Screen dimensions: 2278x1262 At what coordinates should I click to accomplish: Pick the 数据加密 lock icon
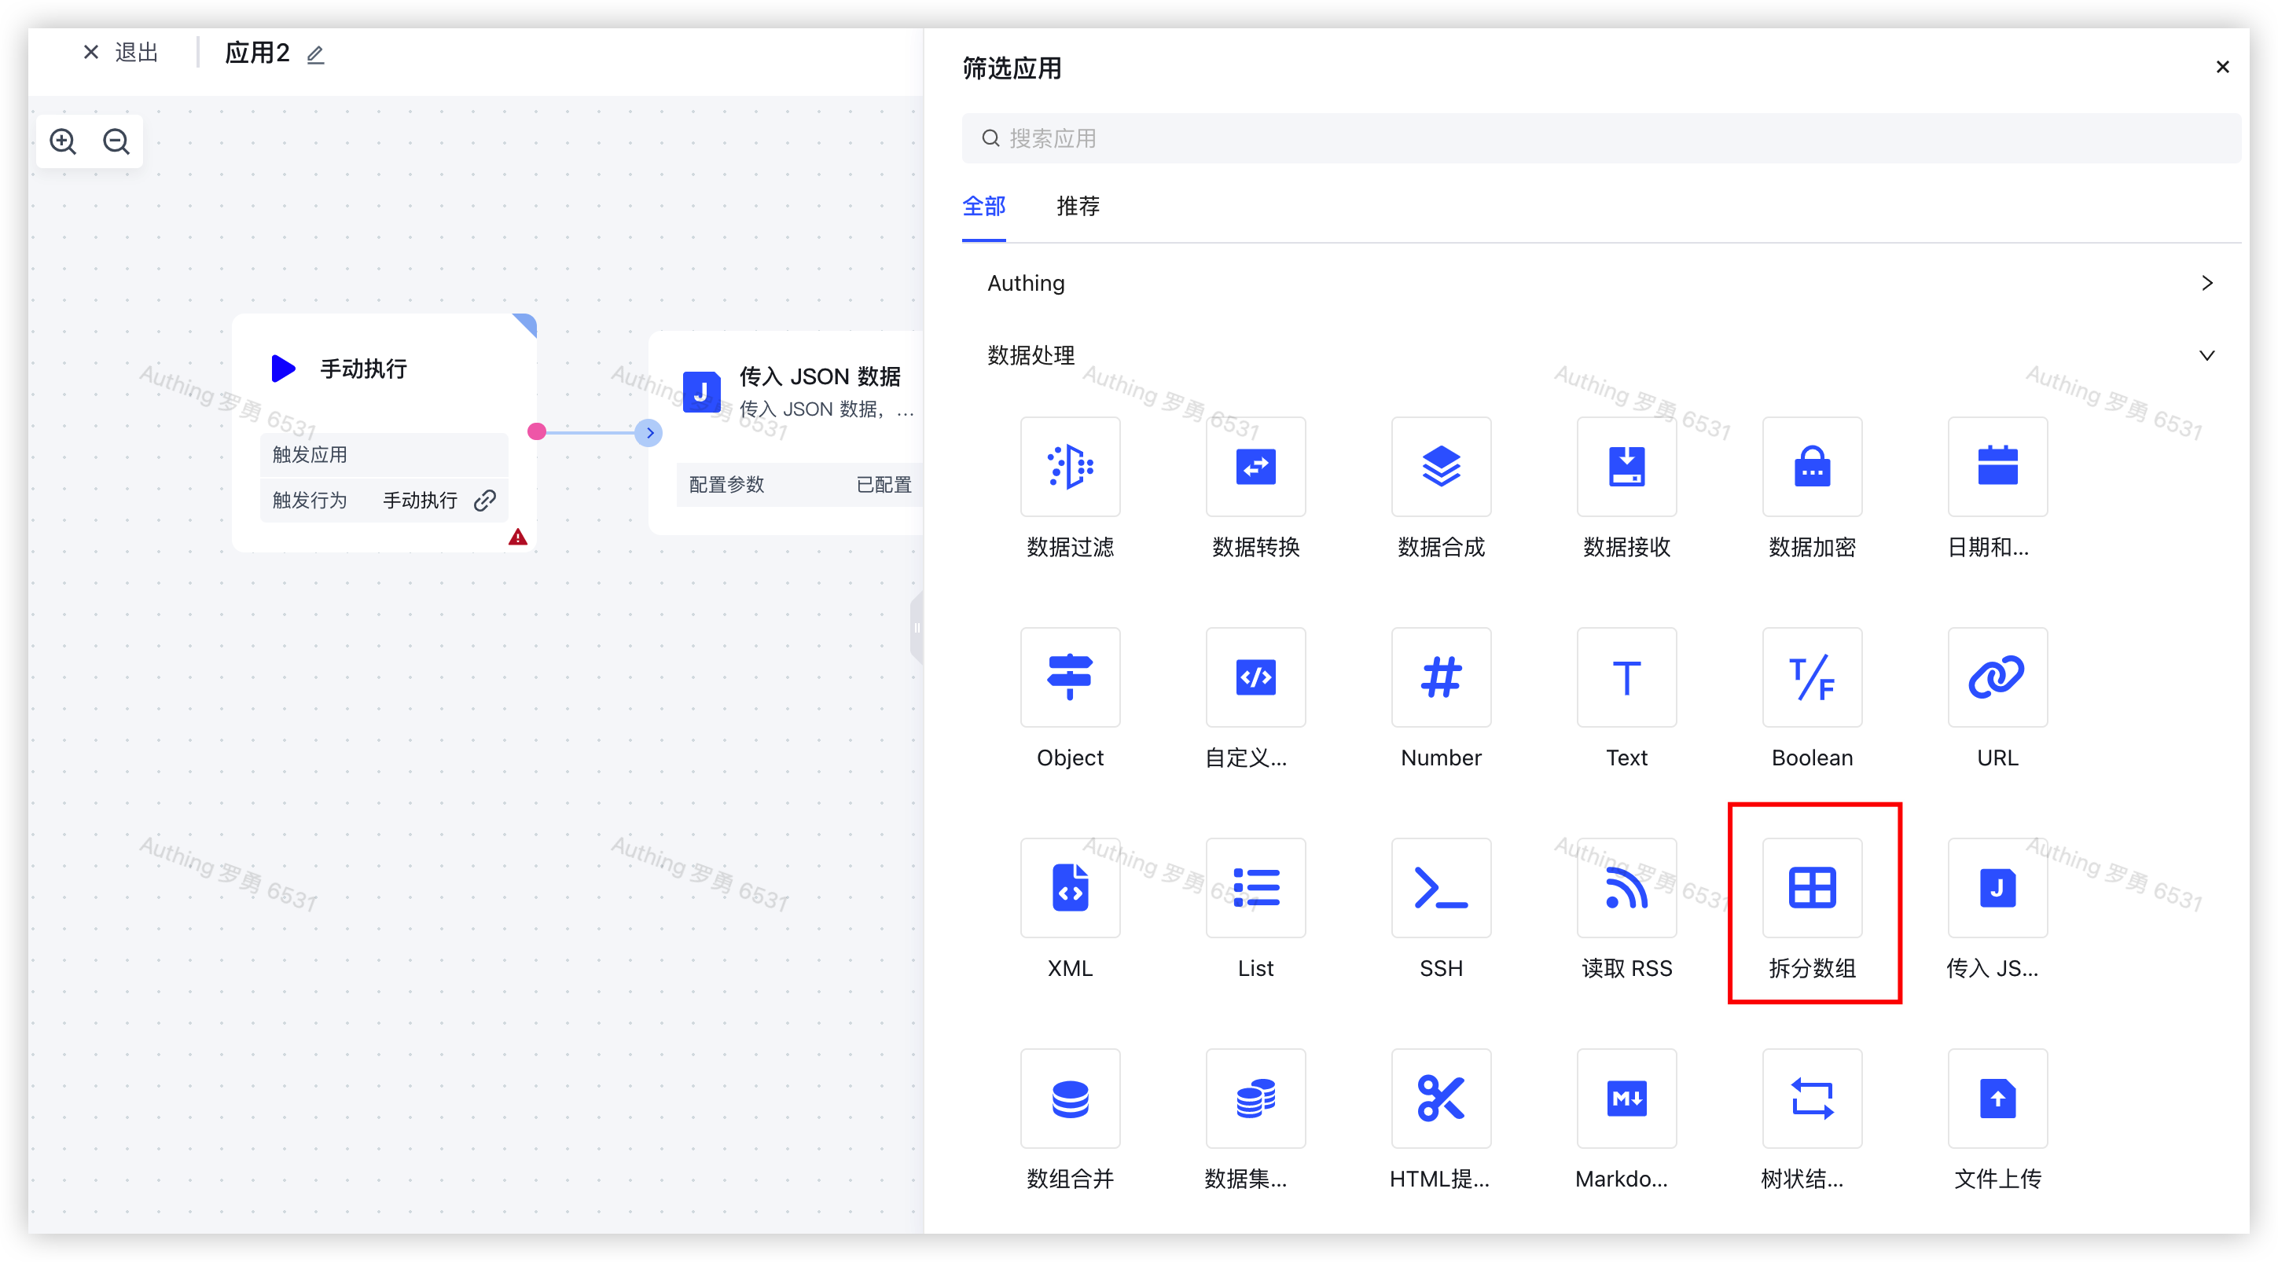[x=1811, y=467]
